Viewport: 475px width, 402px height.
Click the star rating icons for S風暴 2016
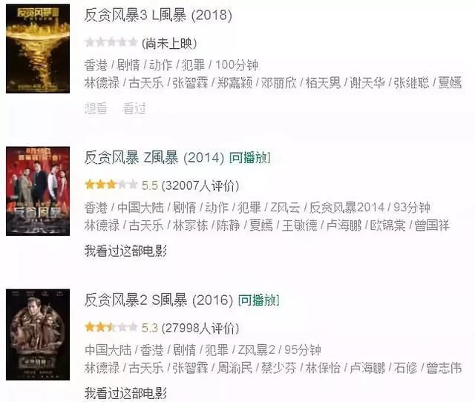pos(111,327)
